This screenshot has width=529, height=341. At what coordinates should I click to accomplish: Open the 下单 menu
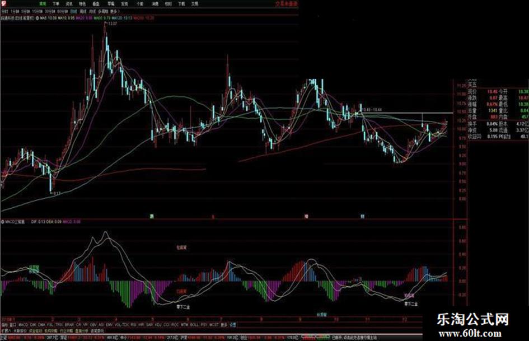(55, 4)
